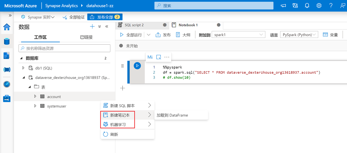Open the Manage hub toolbox icon
The width and height of the screenshot is (347, 153).
click(7, 98)
